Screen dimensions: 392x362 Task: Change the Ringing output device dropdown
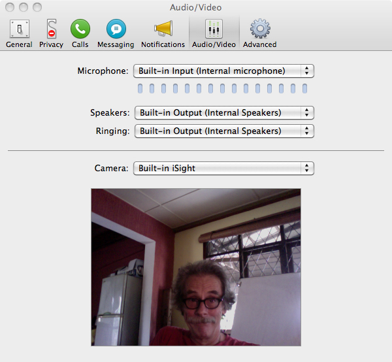coord(224,131)
